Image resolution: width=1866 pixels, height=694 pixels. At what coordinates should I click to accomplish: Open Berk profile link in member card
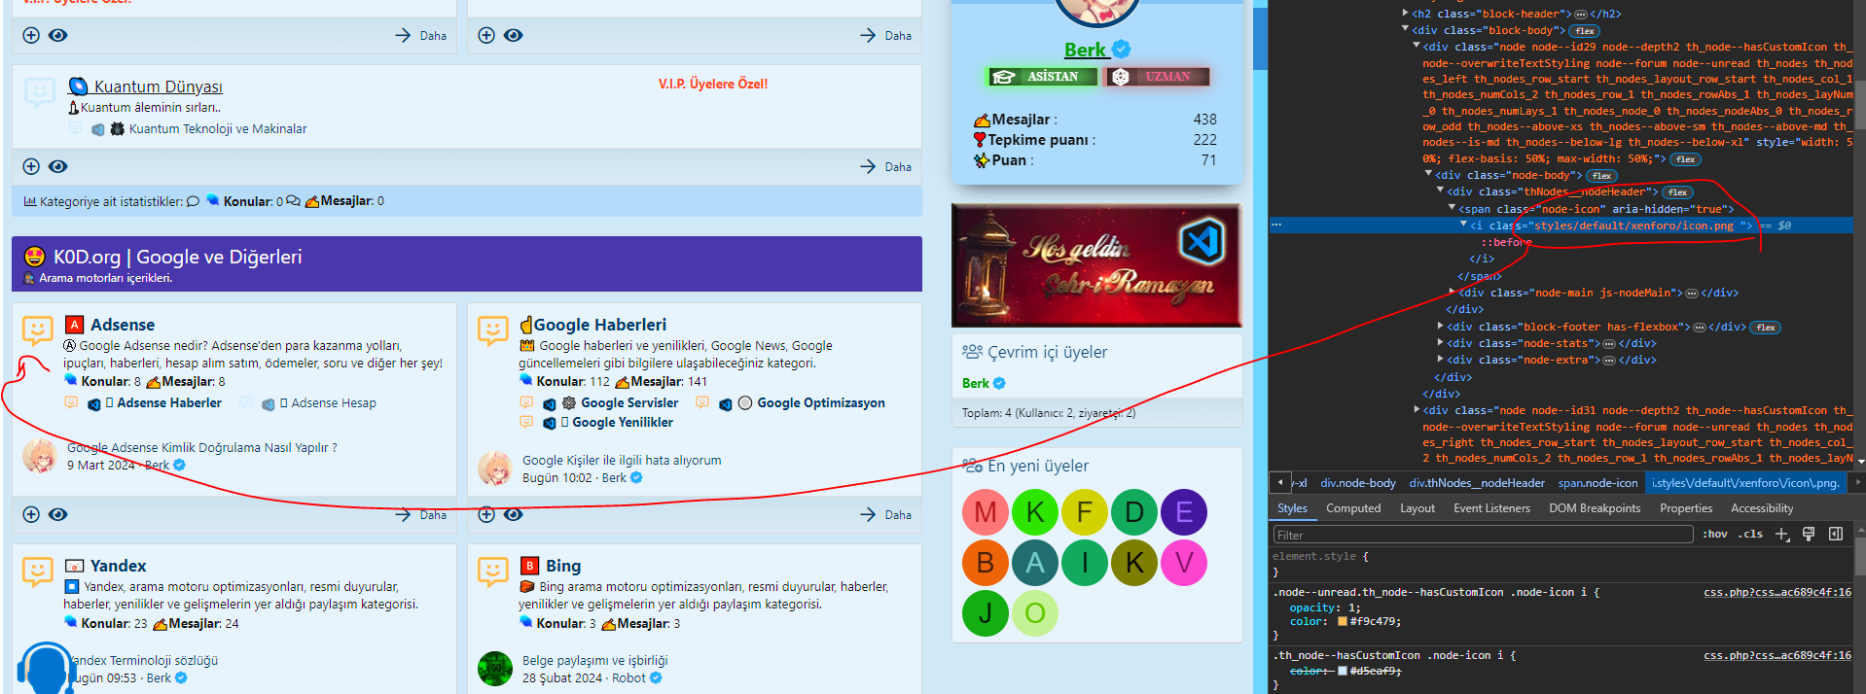point(1085,50)
